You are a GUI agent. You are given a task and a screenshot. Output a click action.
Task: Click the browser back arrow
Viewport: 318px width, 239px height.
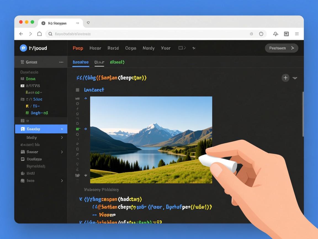(x=21, y=34)
